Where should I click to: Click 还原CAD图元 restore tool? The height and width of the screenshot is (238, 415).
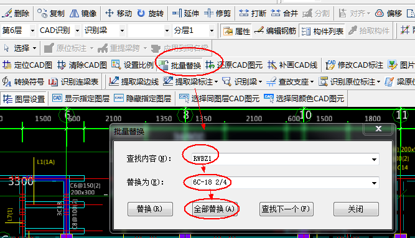pos(234,65)
